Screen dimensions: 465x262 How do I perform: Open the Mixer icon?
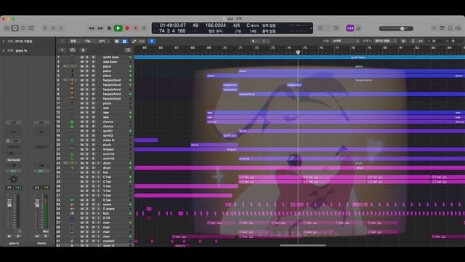[x=53, y=28]
